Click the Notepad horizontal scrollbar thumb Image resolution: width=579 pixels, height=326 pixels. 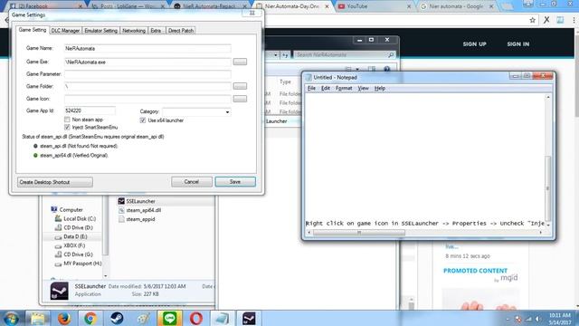coord(359,233)
